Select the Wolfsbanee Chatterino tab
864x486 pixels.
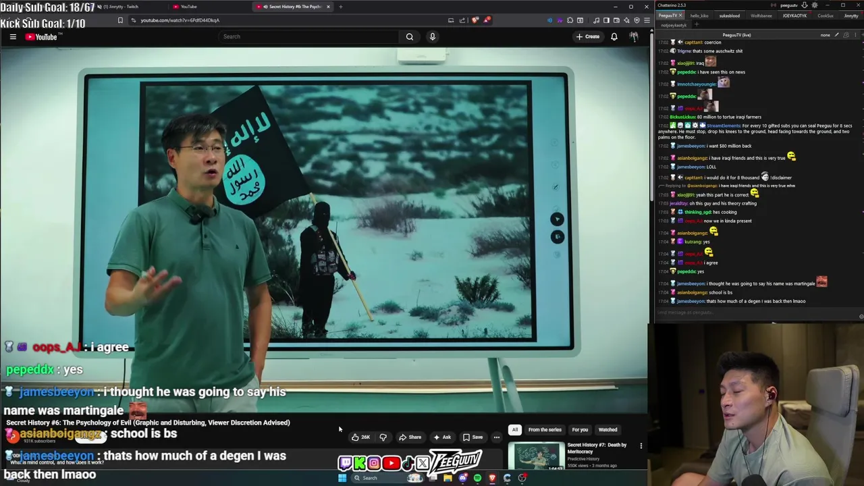click(761, 16)
